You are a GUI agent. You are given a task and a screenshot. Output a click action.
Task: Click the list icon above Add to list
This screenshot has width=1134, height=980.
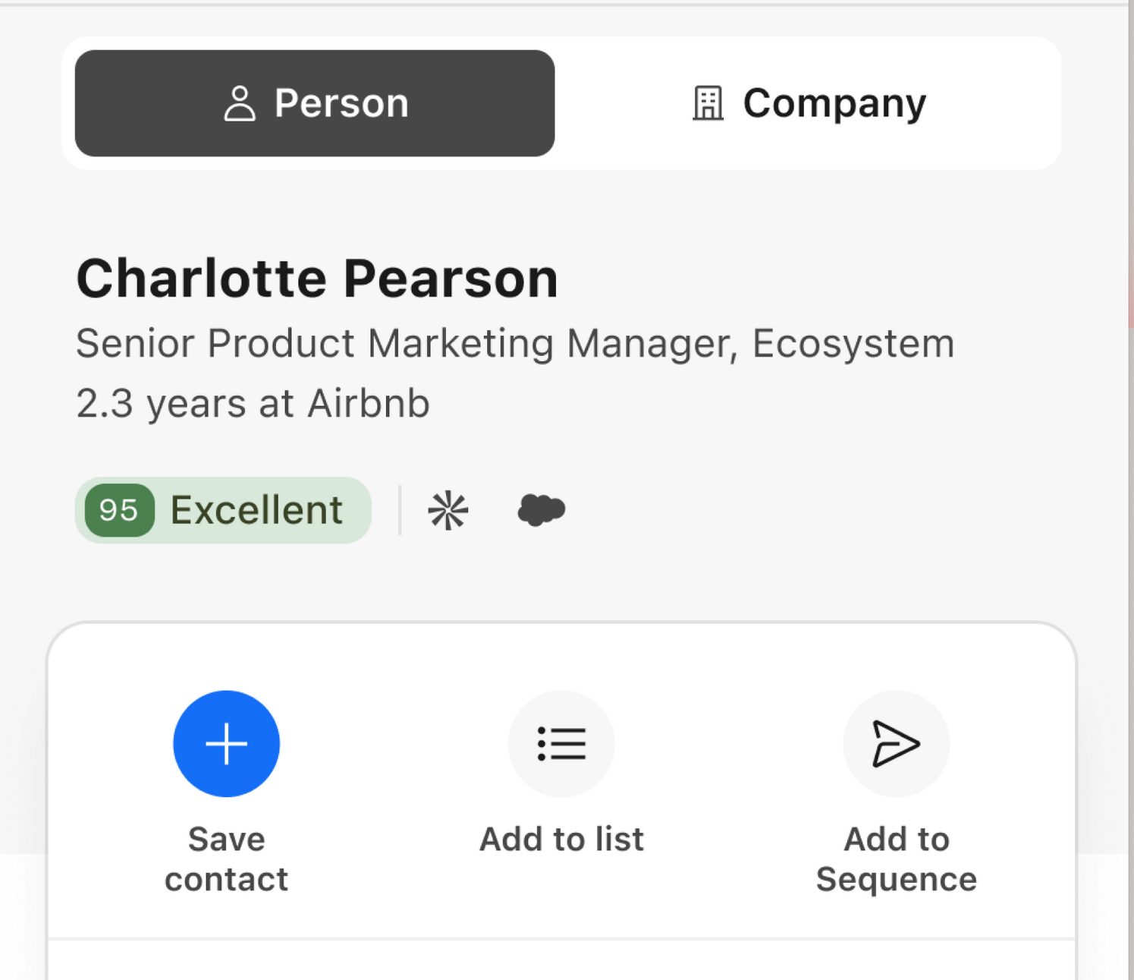click(x=561, y=743)
